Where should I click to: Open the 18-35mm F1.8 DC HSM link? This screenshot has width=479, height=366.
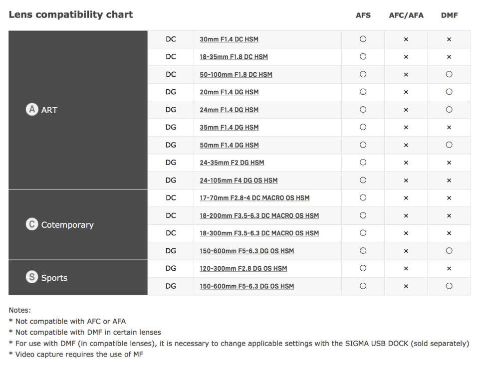coord(234,57)
